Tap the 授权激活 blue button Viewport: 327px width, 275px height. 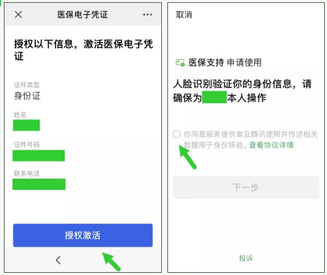point(83,235)
